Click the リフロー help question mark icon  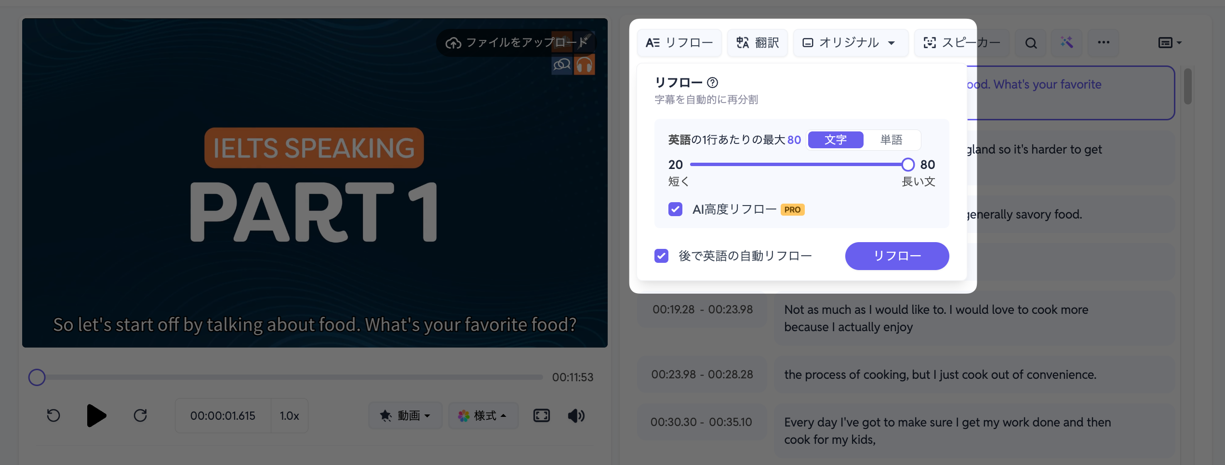712,83
